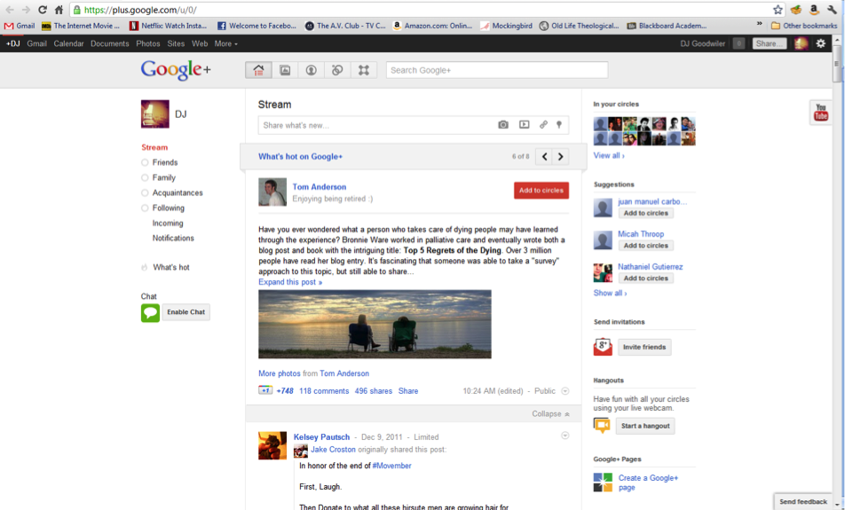Open Web in the top bar
This screenshot has height=510, width=845.
click(x=200, y=43)
